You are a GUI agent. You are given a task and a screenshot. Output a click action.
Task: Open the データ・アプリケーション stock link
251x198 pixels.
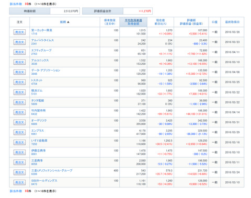(x=45, y=70)
